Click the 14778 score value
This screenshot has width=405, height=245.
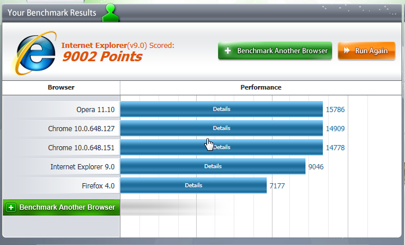(x=335, y=148)
